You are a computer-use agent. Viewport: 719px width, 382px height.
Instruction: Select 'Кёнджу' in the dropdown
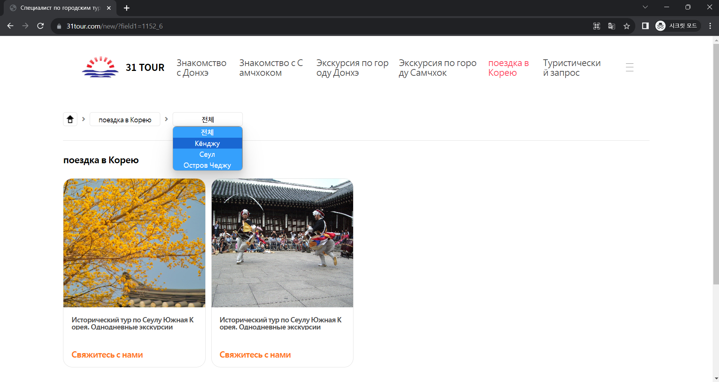[x=208, y=143]
